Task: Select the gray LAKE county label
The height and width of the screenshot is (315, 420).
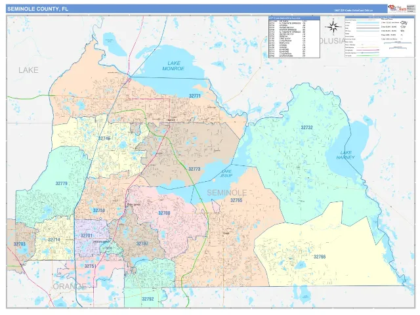Action: point(28,70)
